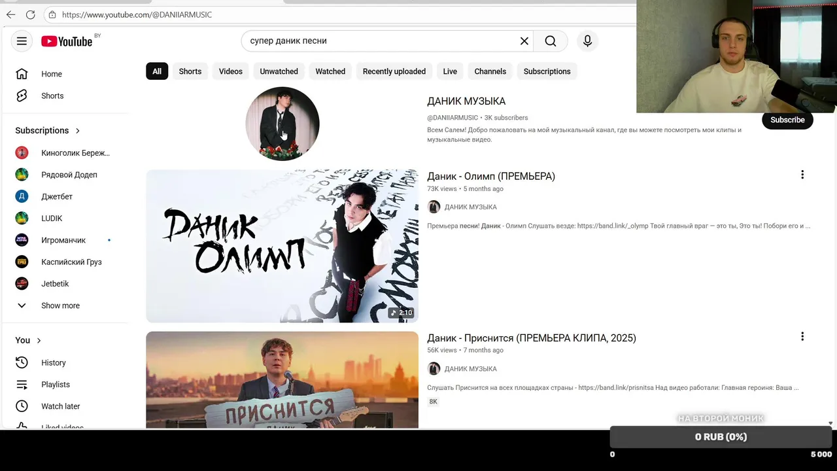Viewport: 837px width, 471px height.
Task: Select the Unwatched filter chip
Action: coord(279,71)
